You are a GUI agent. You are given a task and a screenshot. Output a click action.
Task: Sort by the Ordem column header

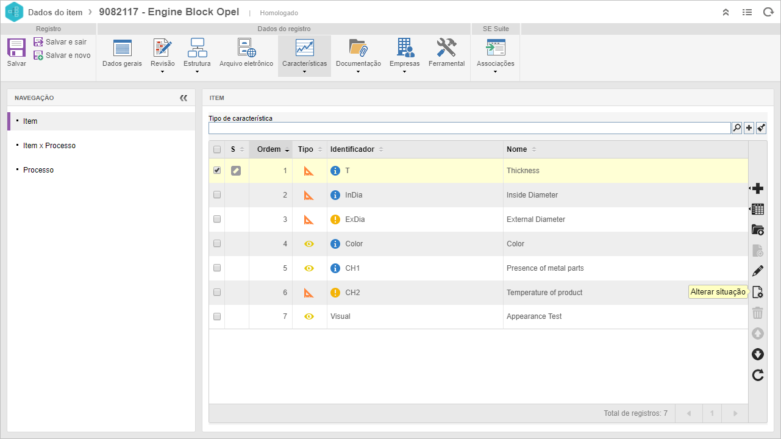point(271,149)
